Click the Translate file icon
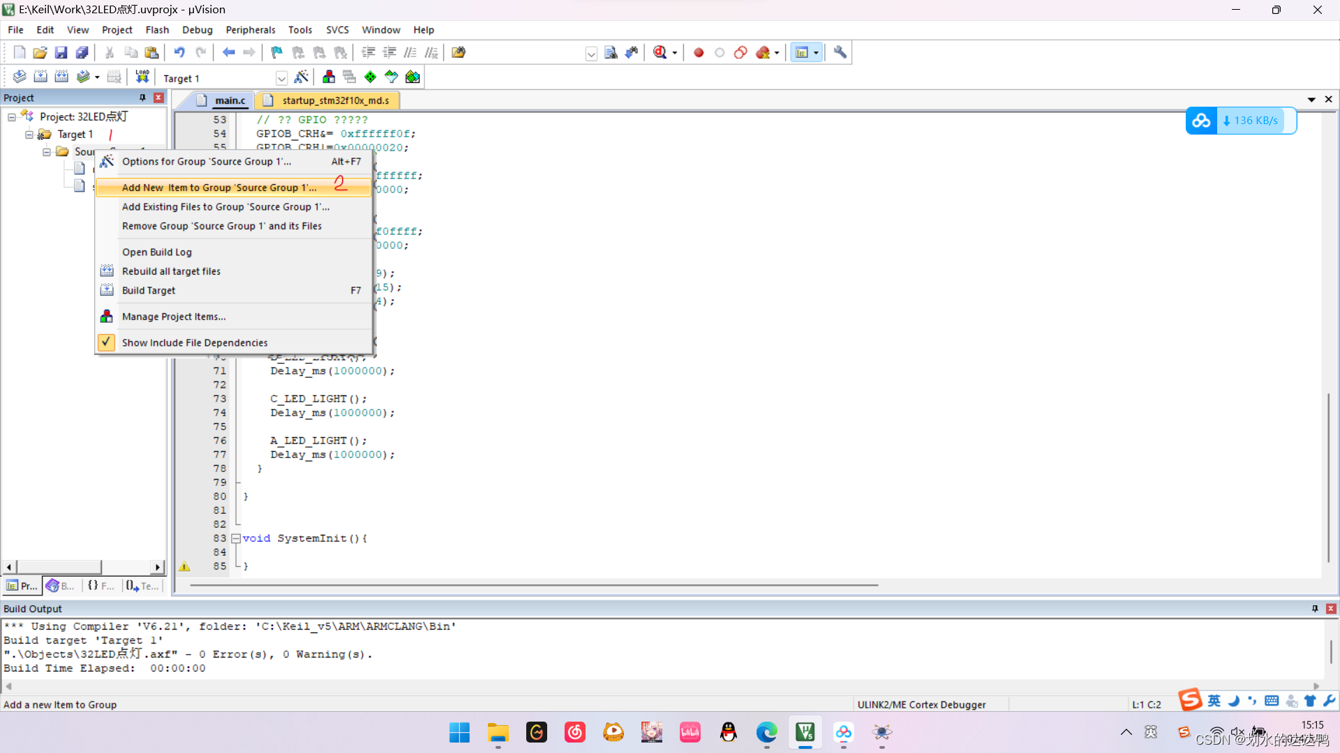Screen dimensions: 1340x753 coord(20,77)
